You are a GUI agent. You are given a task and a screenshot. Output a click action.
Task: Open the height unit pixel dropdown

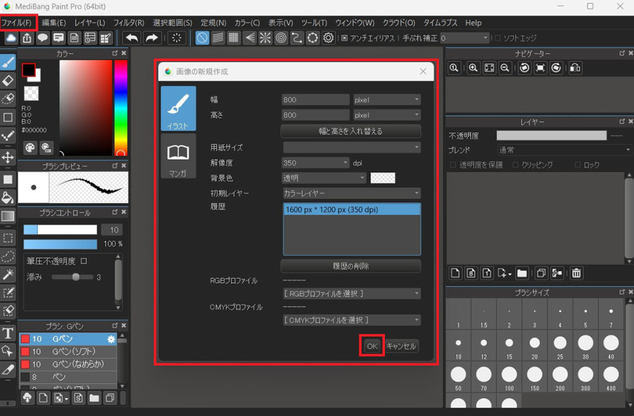pos(387,115)
